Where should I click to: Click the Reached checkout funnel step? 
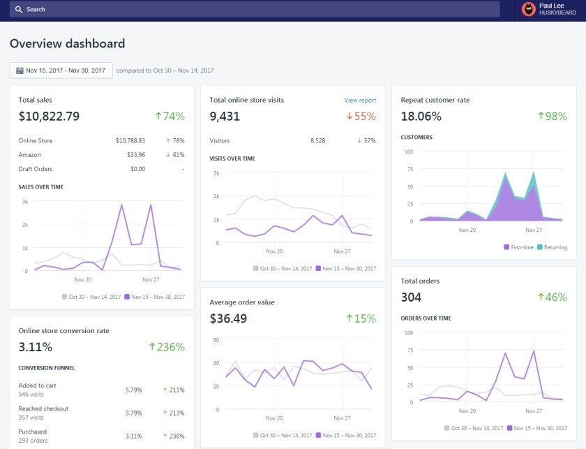[43, 408]
